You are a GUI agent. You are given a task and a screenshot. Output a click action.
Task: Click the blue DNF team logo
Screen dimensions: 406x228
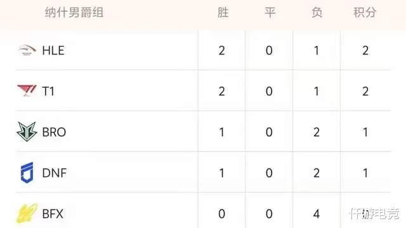coord(27,172)
